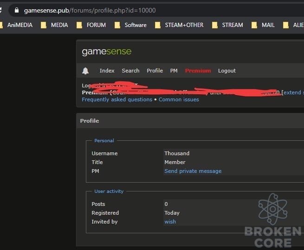Viewport: 304px width, 250px height.
Task: Click the User activity legend
Action: pyautogui.click(x=109, y=191)
